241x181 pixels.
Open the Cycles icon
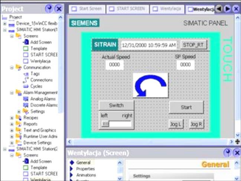[26, 86]
